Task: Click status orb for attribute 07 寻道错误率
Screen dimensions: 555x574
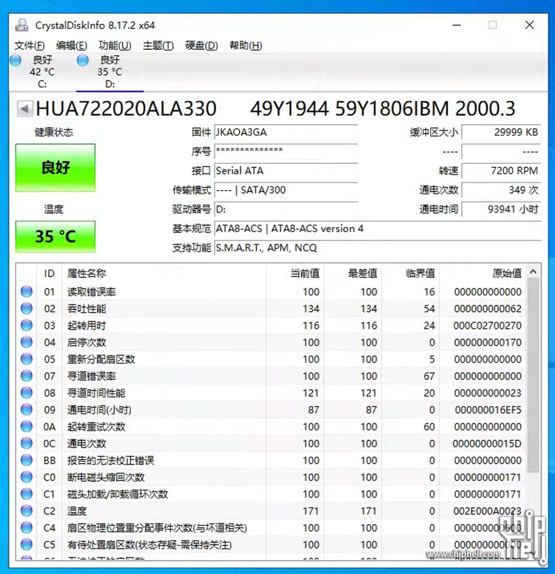Action: coord(27,376)
